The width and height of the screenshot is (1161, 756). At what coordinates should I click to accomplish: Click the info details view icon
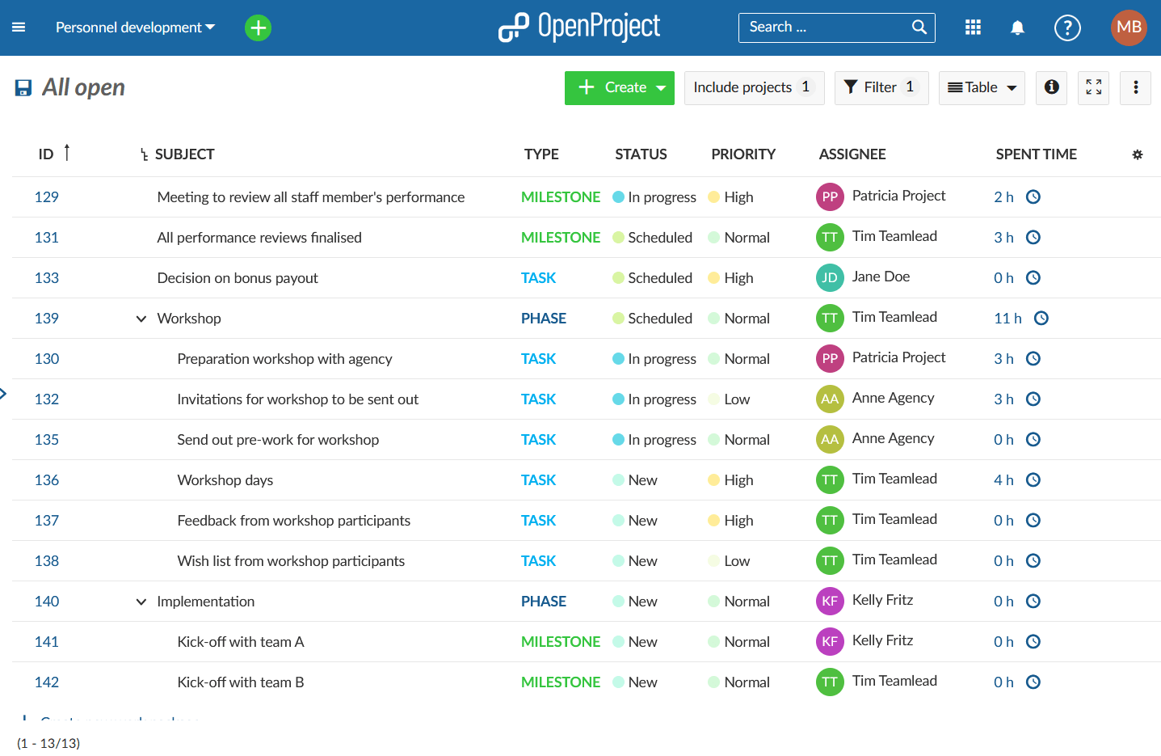coord(1051,87)
